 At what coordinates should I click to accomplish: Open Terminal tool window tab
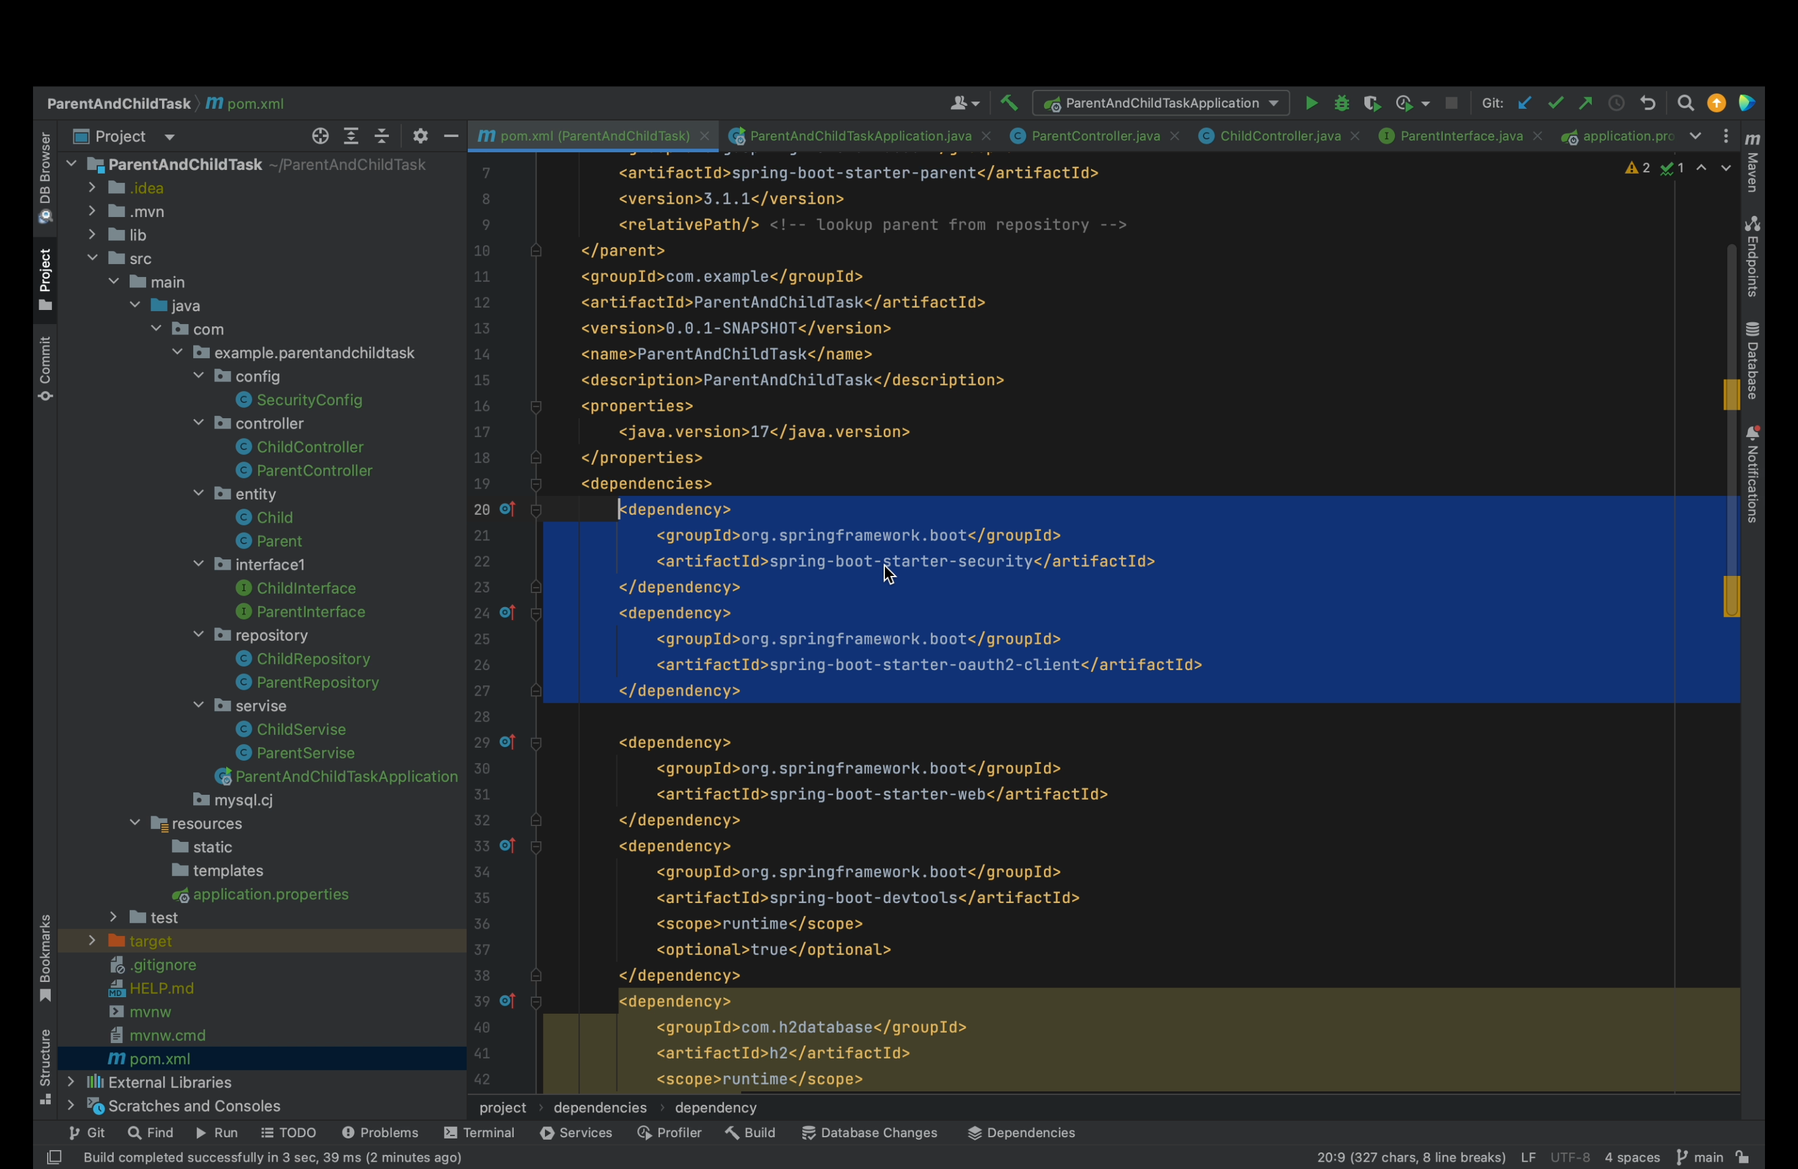click(479, 1132)
